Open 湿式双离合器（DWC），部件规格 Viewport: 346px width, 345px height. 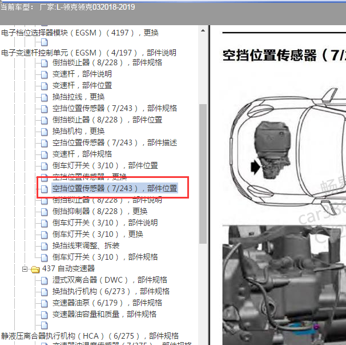tap(110, 280)
